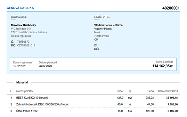Screen dimensions: 187x117
Task: Select item BEST KLASIKO 40 červená
Action: [32, 98]
